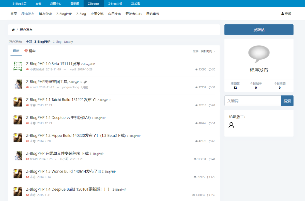Open Z-Blog主页 in the top bar
The height and width of the screenshot is (201, 305).
[20, 4]
